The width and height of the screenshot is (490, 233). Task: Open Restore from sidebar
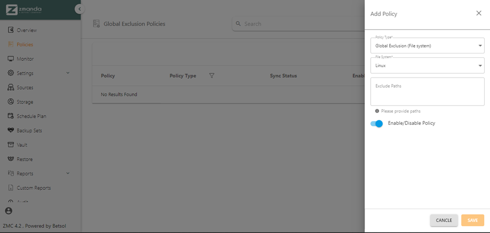point(24,159)
